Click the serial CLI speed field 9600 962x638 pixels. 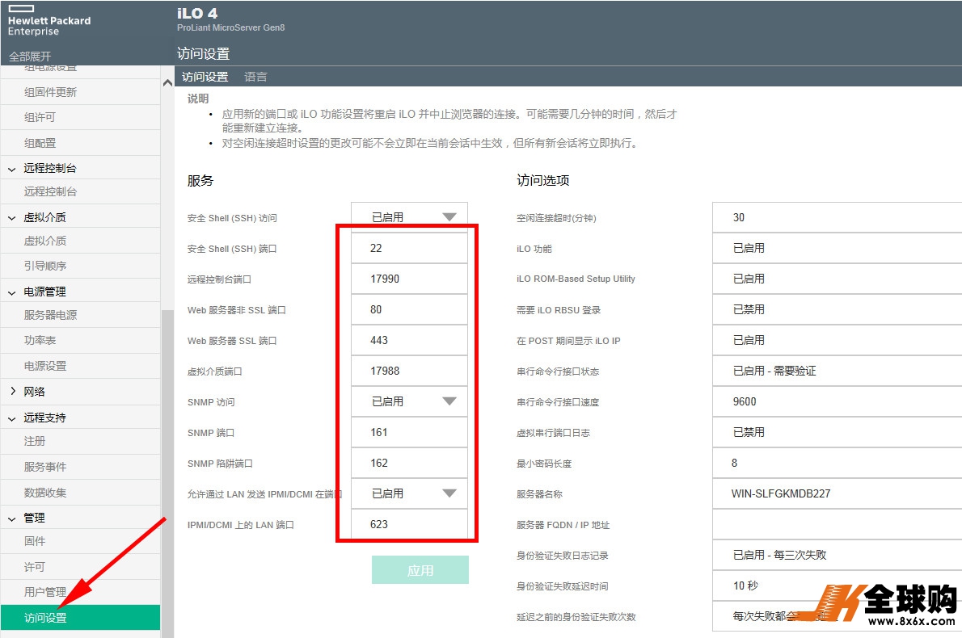[837, 401]
